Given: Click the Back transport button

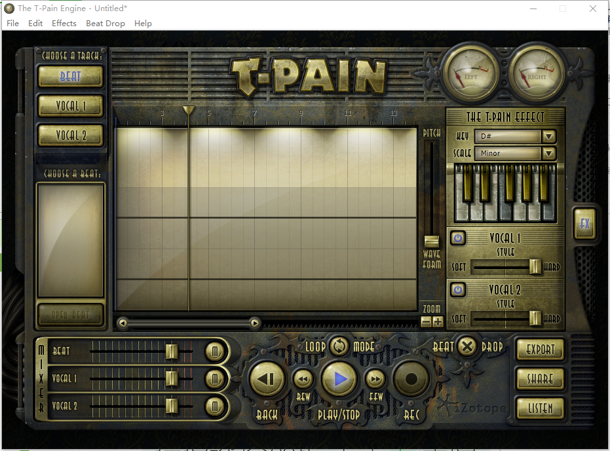Looking at the screenshot, I should [x=267, y=379].
